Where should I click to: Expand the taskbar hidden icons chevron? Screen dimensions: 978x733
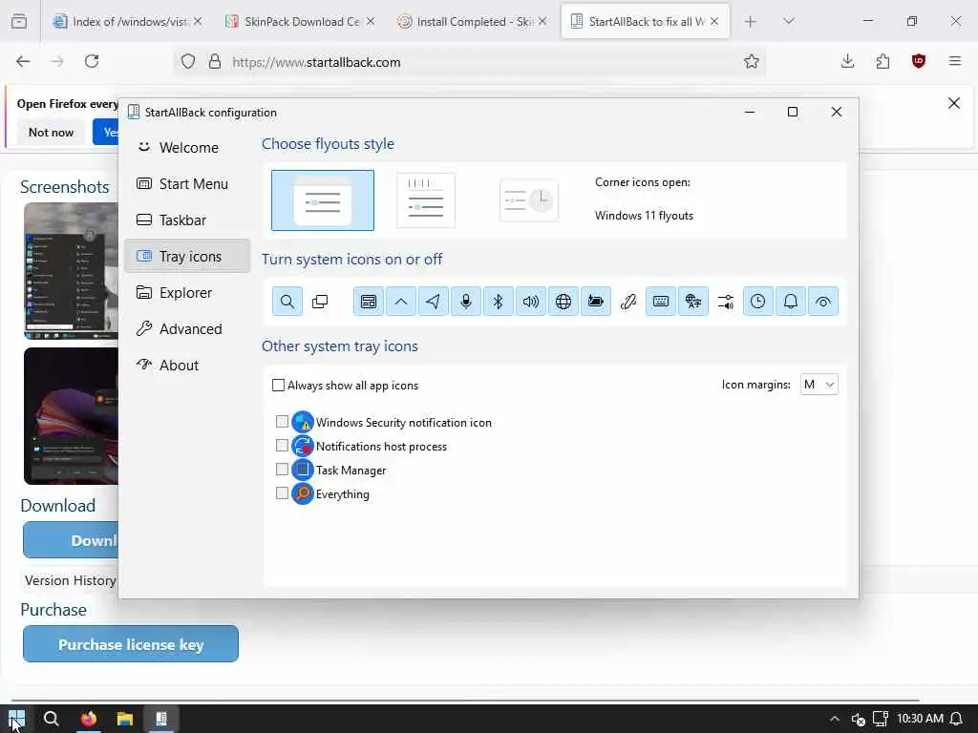point(835,719)
